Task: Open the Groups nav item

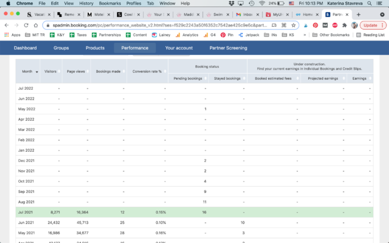Action: [x=61, y=48]
